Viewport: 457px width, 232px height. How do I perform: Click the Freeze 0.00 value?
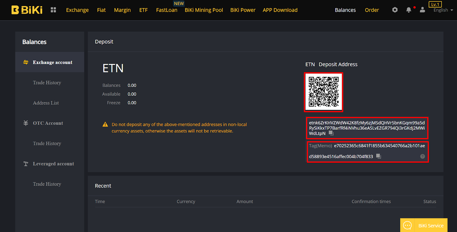[x=132, y=103]
